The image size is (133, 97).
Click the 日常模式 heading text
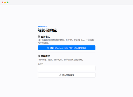coord(45,37)
